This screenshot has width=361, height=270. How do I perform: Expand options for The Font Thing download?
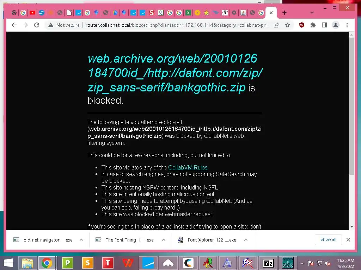click(x=164, y=240)
